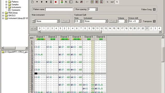Toggle the Follow Song checkbox
The width and height of the screenshot is (165, 93).
[x=154, y=9]
